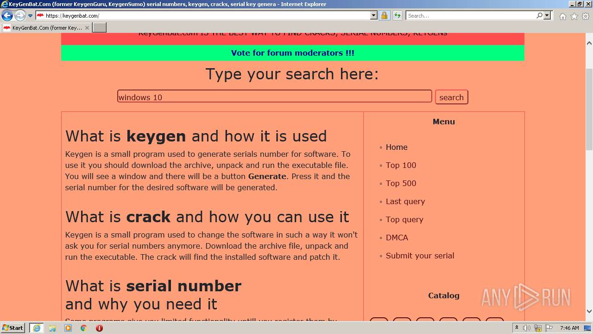Click the Refresh page icon
Viewport: 593px width, 334px height.
pos(397,16)
